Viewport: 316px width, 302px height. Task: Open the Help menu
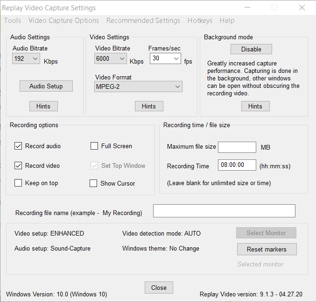tap(227, 21)
